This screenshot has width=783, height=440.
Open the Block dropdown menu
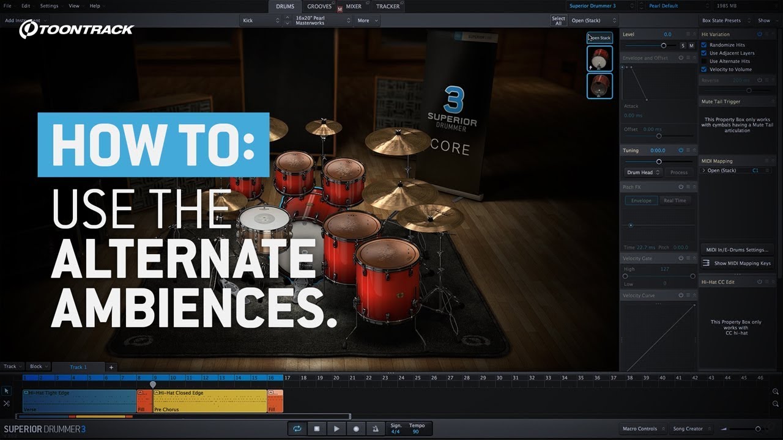[39, 367]
